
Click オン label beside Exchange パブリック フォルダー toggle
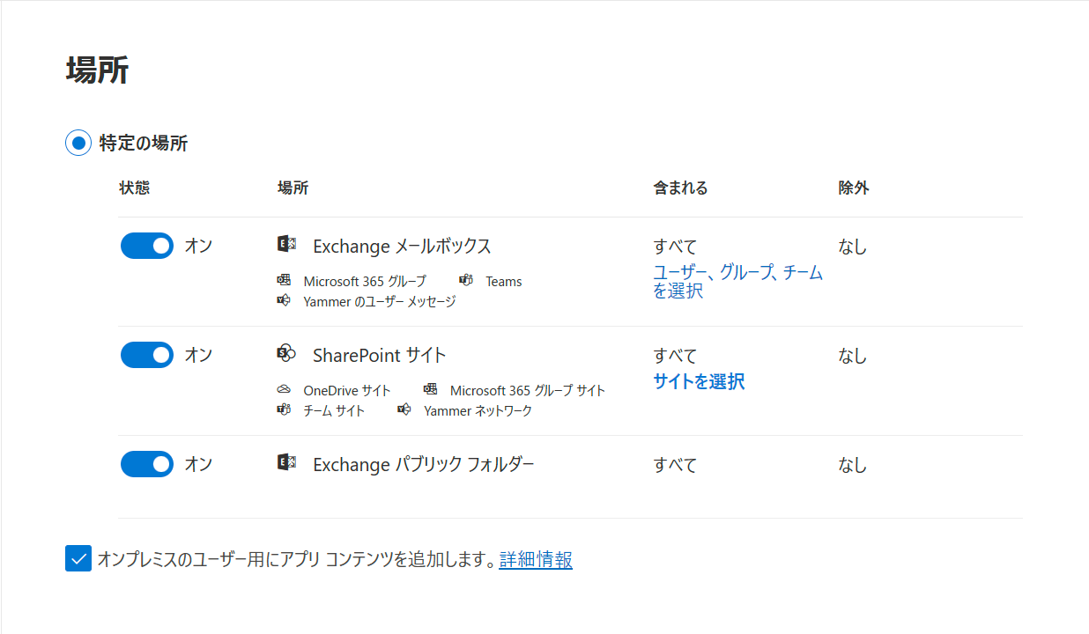tap(198, 464)
